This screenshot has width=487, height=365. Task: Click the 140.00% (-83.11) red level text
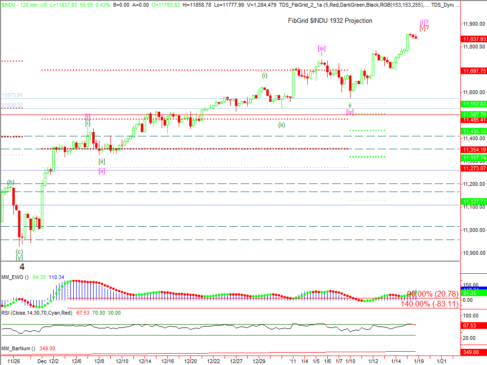429,304
